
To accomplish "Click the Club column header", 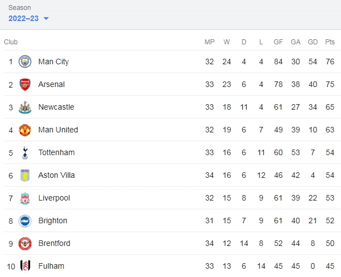I will click(x=11, y=42).
